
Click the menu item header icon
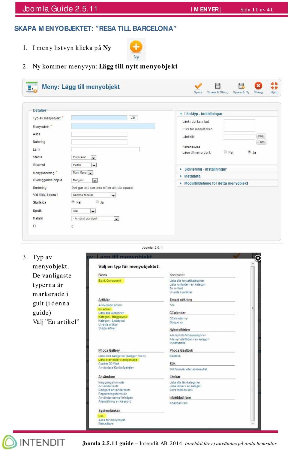tap(32, 87)
